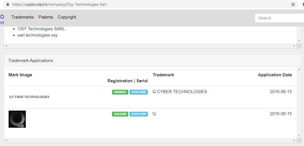Click the left arrow of the trademark table horizontal scrollbar
Screen dimensions: 304x146
point(6,140)
